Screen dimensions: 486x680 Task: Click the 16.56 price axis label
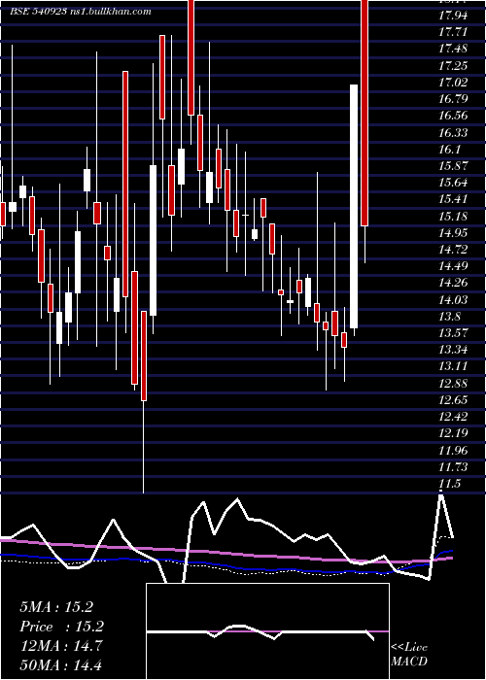(453, 116)
